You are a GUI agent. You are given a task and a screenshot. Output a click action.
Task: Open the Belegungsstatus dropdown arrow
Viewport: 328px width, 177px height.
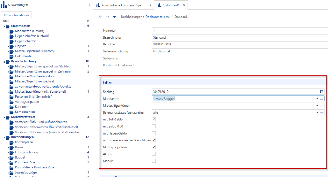coord(317,113)
